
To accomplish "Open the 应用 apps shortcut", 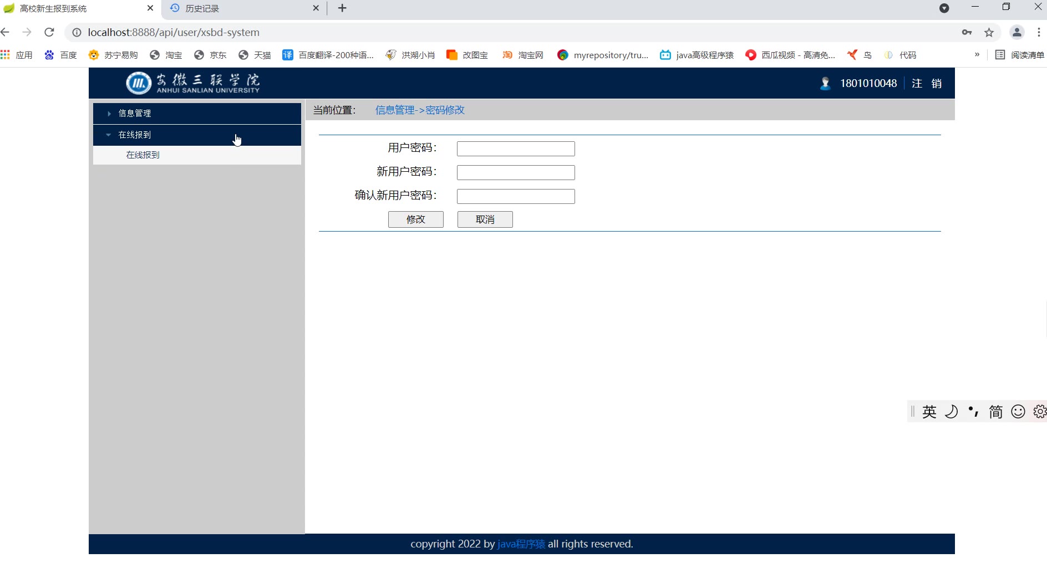I will pos(17,55).
